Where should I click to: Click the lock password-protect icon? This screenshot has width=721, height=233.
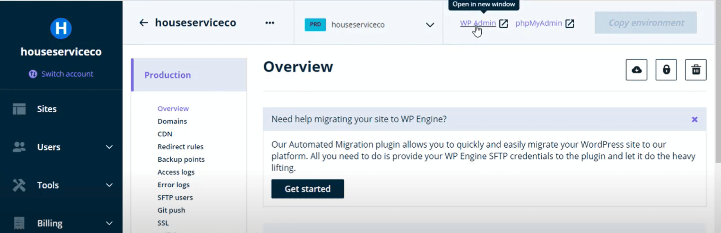(x=666, y=70)
